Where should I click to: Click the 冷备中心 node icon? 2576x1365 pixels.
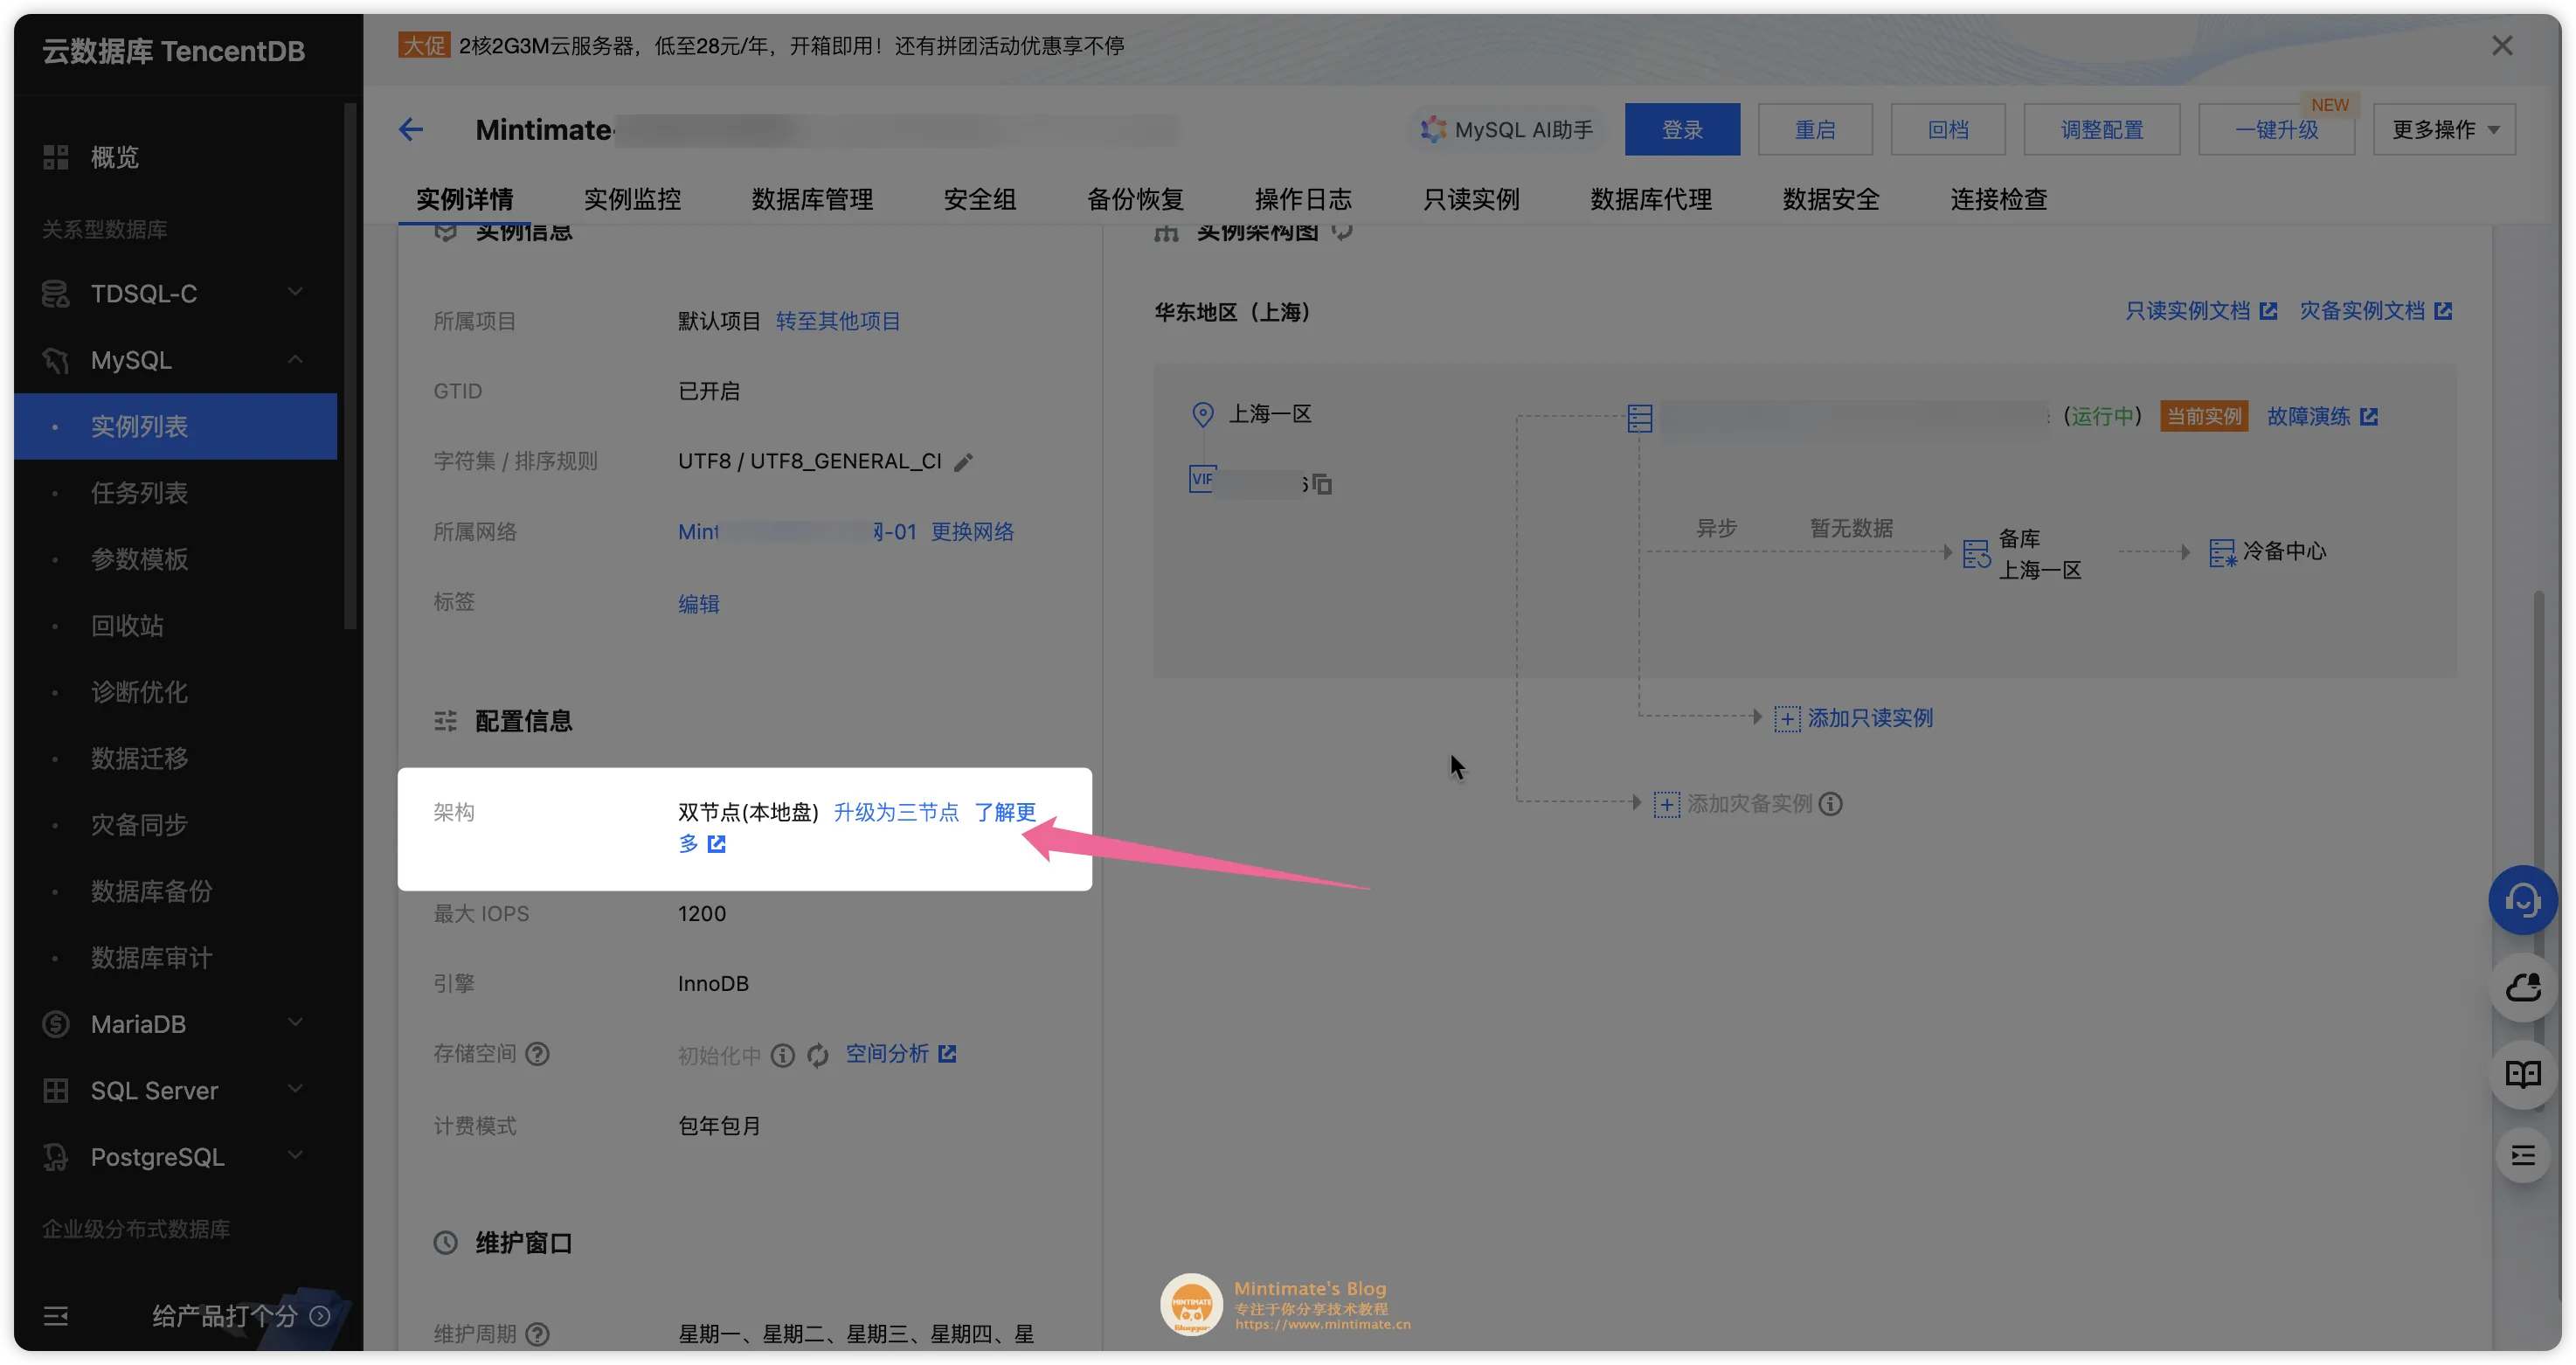pyautogui.click(x=2222, y=552)
